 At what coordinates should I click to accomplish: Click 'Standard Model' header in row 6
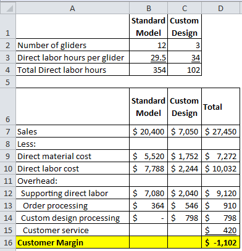[148, 107]
